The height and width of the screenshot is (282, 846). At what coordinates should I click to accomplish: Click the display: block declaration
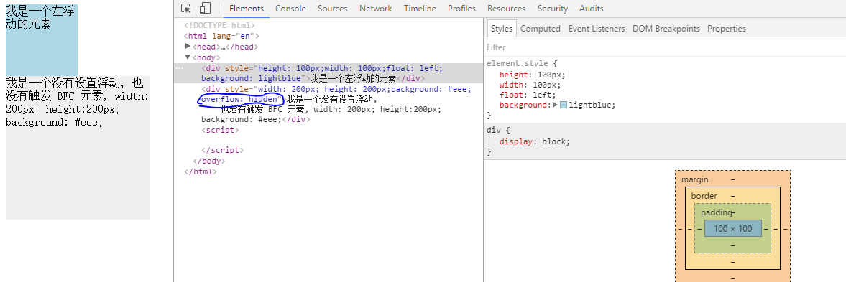point(534,141)
